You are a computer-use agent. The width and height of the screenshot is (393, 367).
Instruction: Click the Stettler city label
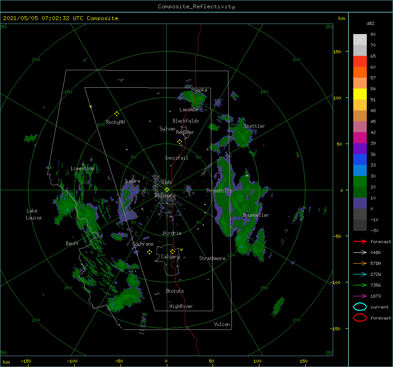point(255,126)
